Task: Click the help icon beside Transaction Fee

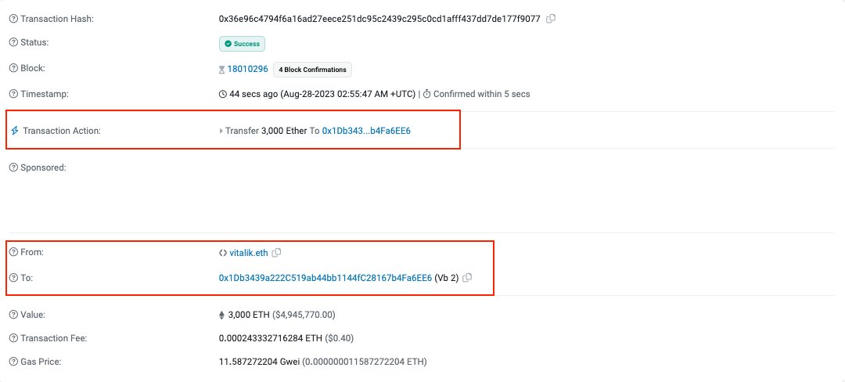Action: [13, 338]
